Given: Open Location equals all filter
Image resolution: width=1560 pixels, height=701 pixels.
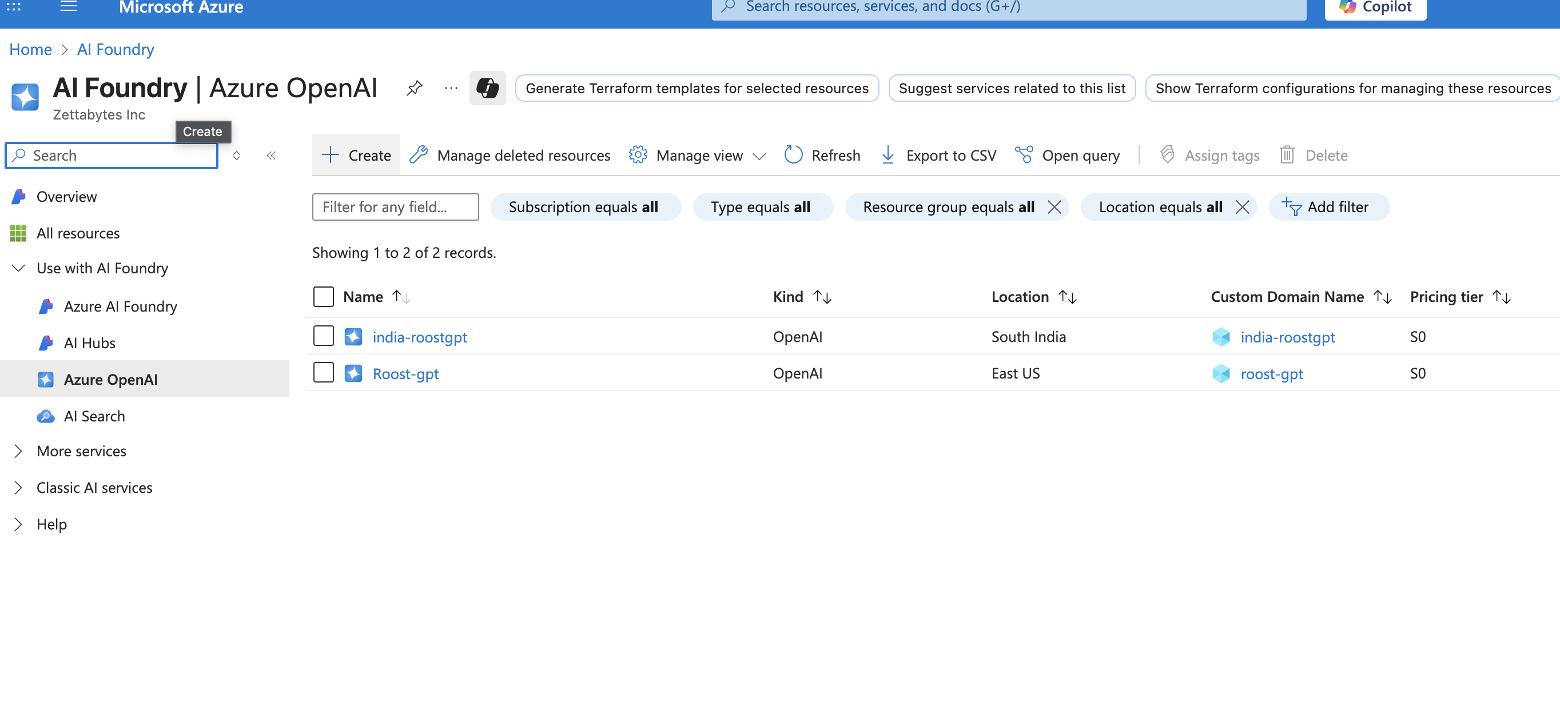Looking at the screenshot, I should [1160, 207].
